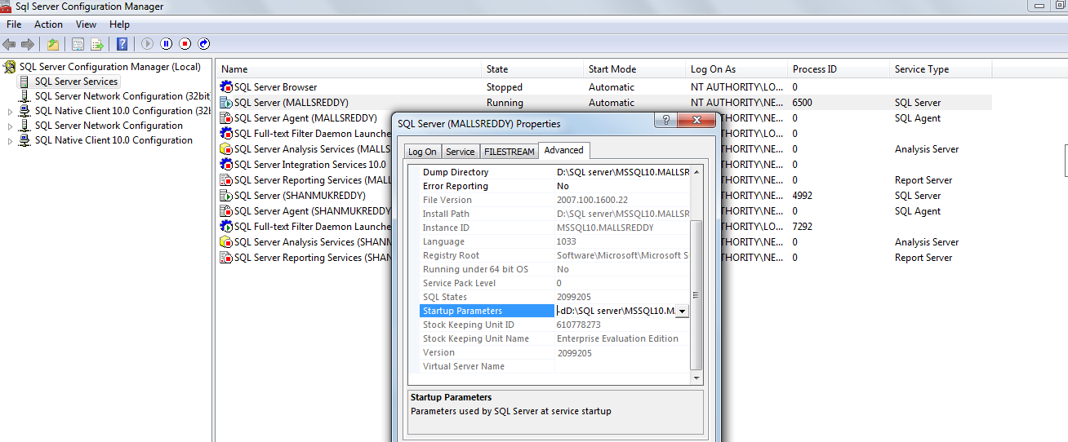
Task: Click the Registry Root property label
Action: click(451, 255)
